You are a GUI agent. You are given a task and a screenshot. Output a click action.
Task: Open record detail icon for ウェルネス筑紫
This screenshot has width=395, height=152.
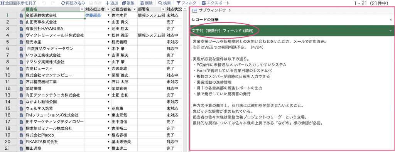pos(22,108)
